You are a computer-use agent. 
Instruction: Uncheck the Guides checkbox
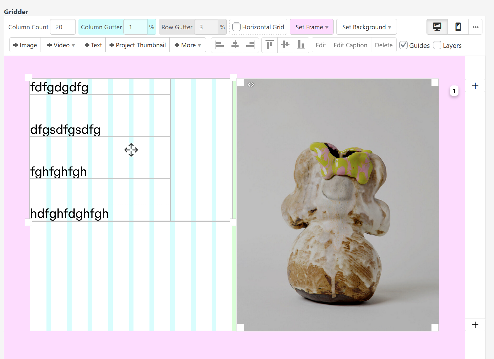403,45
